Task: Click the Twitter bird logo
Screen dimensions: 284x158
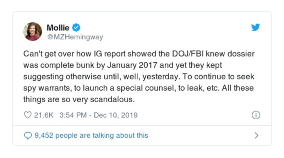Action: coord(256,28)
